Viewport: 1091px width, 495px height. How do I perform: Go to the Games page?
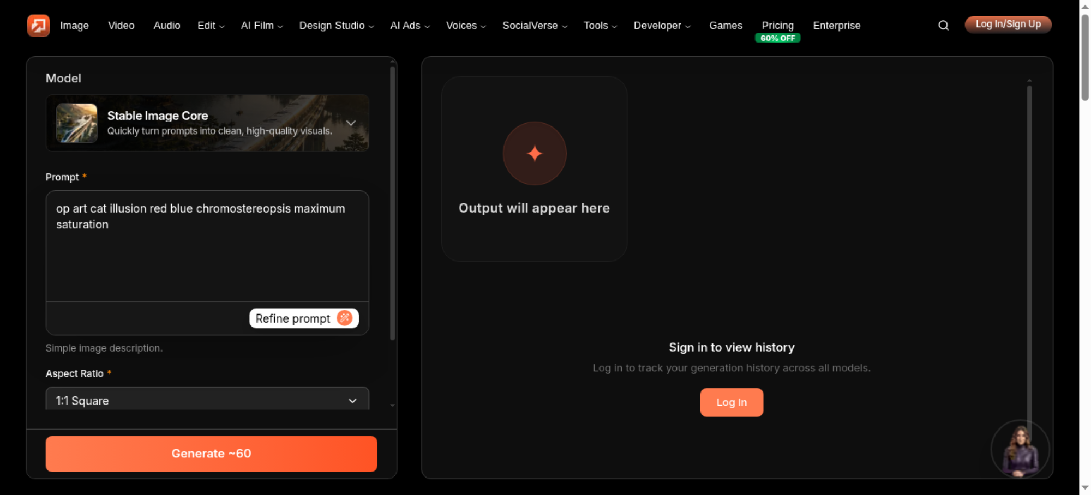pyautogui.click(x=726, y=26)
